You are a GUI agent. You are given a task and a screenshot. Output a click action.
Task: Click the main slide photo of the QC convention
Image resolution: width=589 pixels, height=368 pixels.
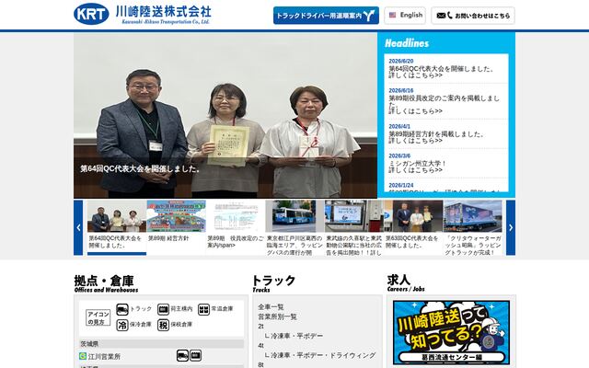tap(225, 115)
